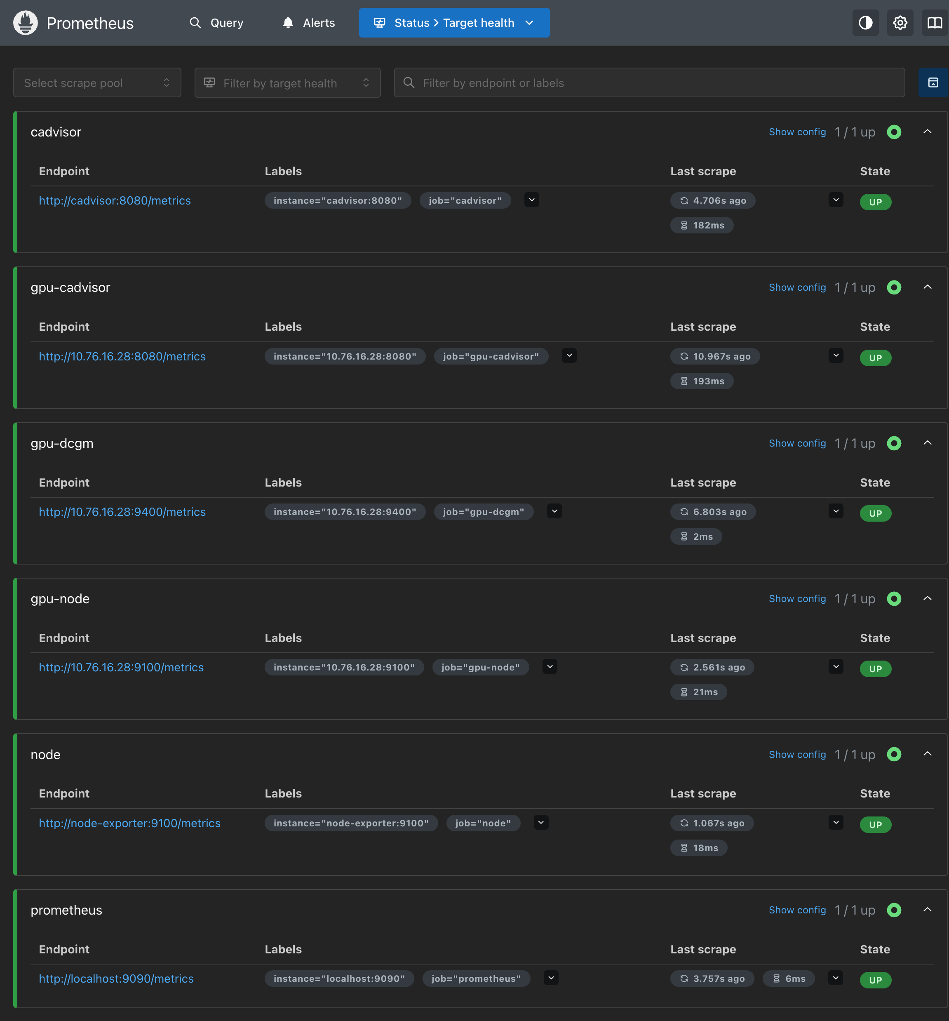Open the documentation book icon
Viewport: 949px width, 1021px height.
click(x=935, y=23)
